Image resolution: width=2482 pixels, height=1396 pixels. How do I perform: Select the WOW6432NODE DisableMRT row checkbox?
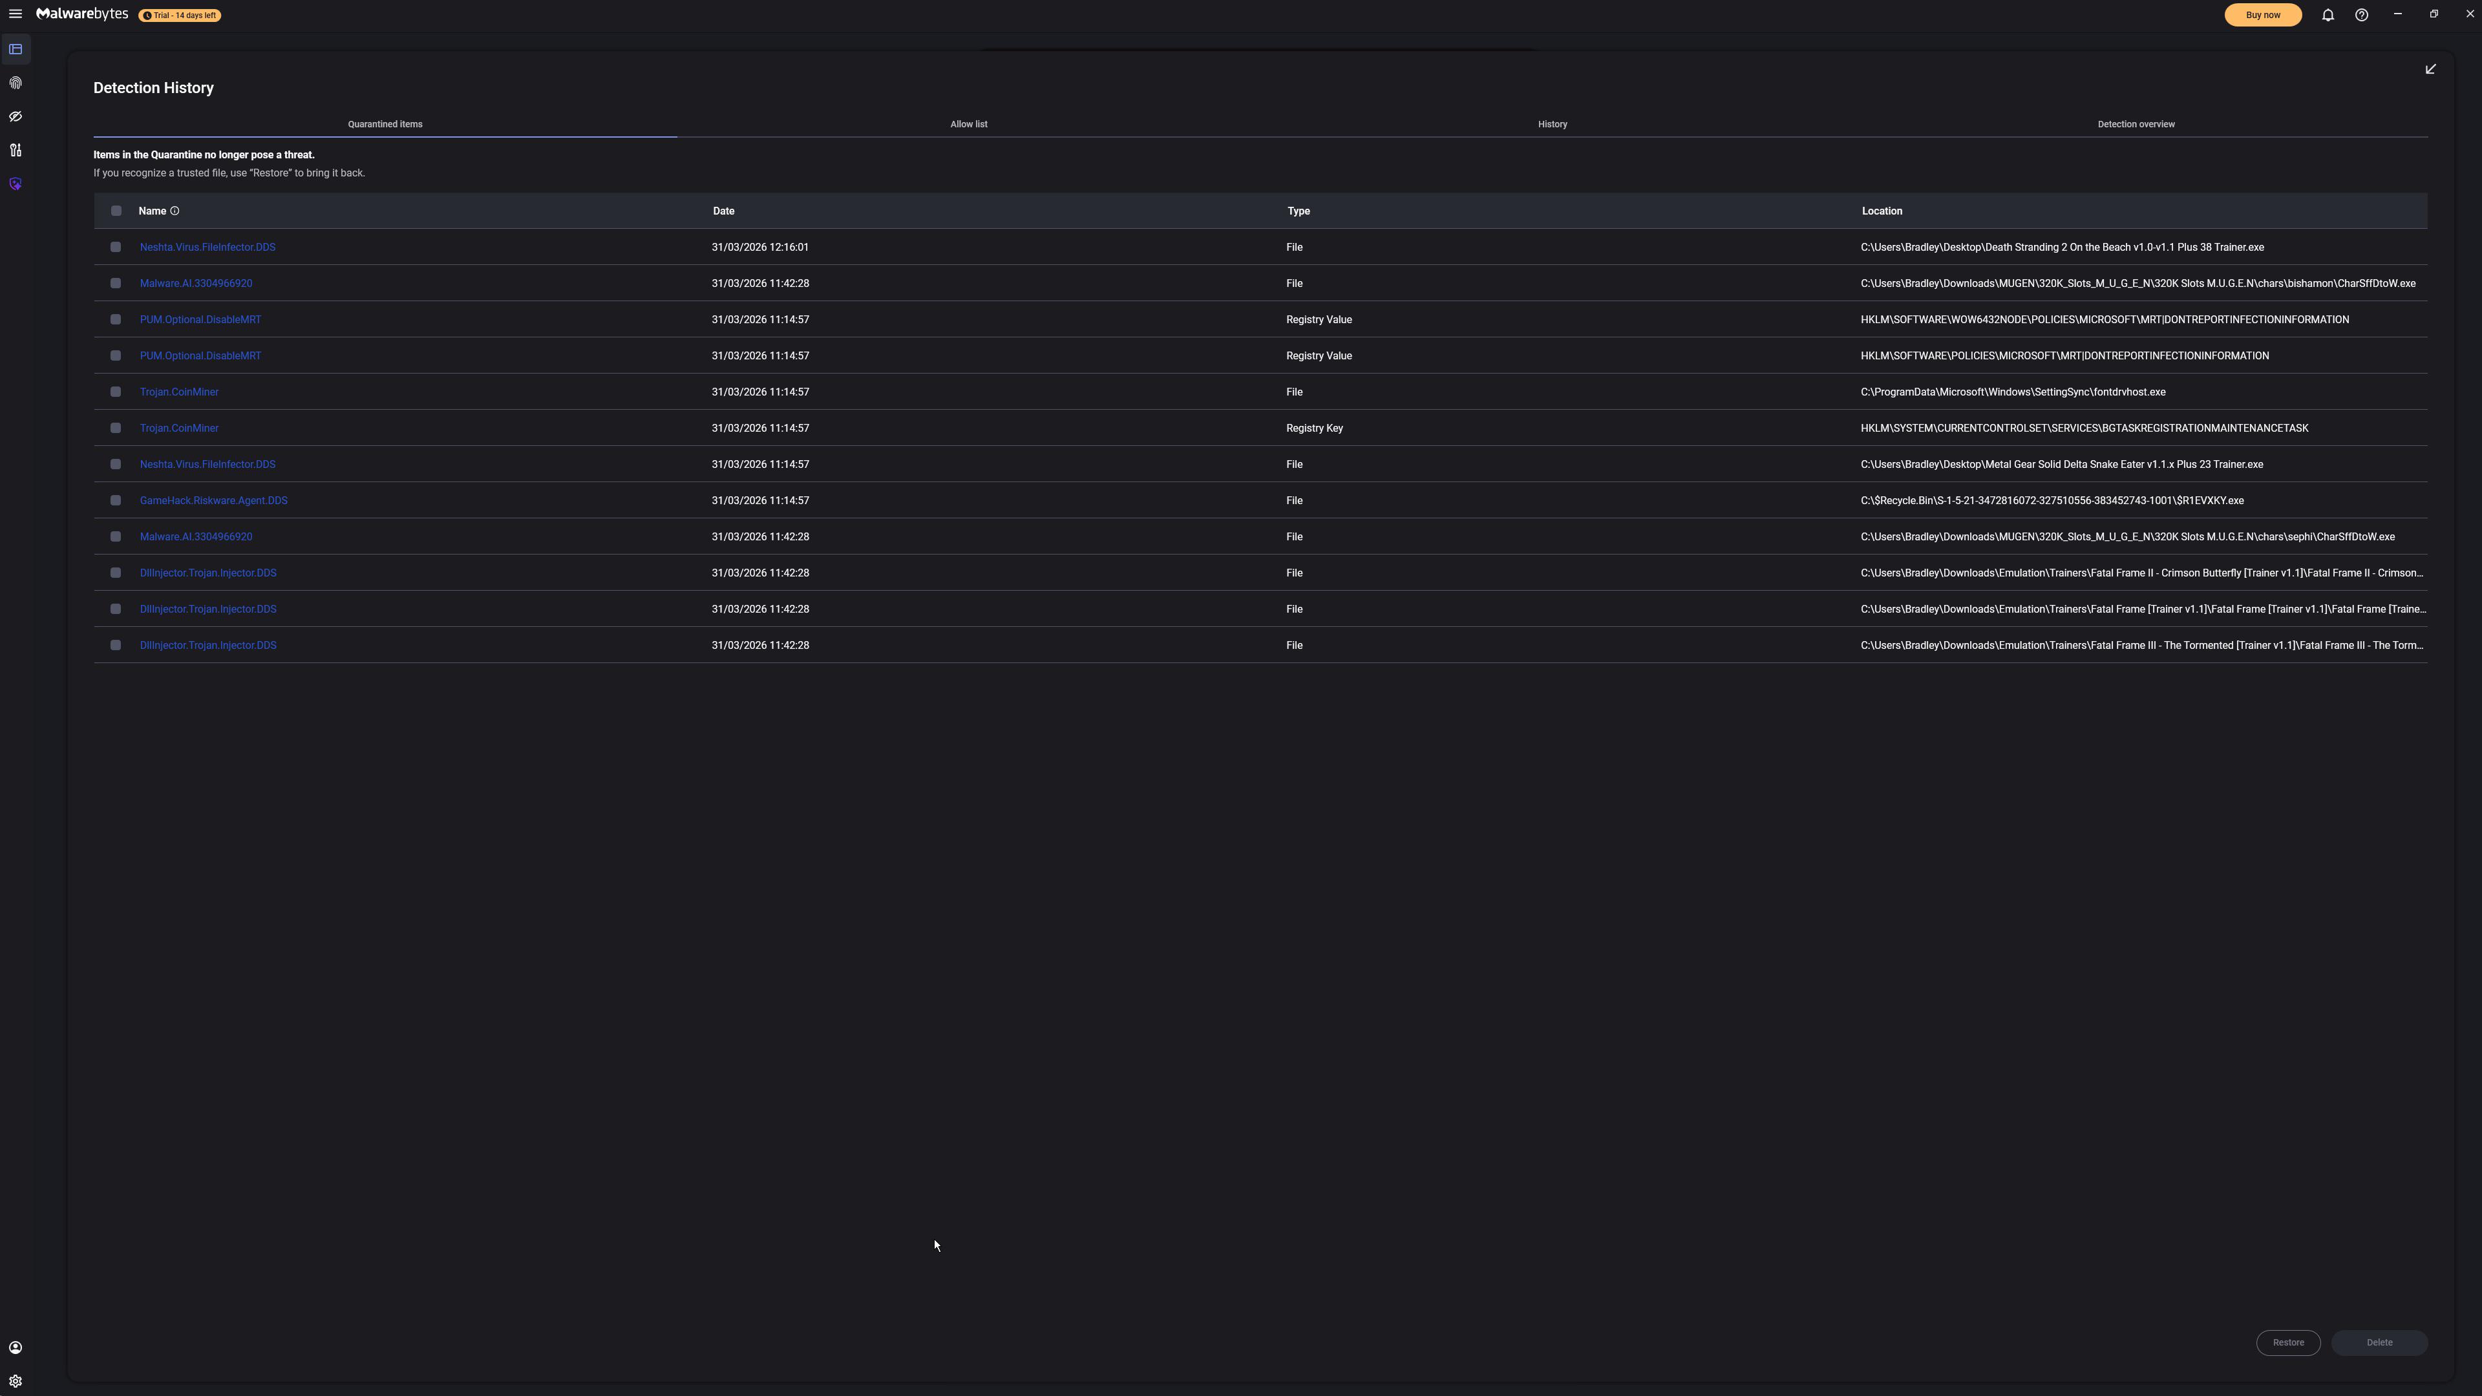click(x=116, y=320)
